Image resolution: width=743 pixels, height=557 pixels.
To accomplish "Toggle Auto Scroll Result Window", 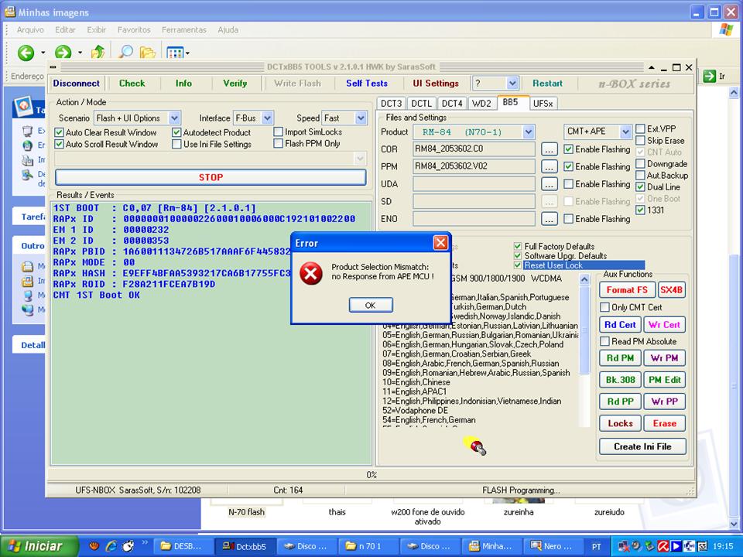I will click(60, 144).
